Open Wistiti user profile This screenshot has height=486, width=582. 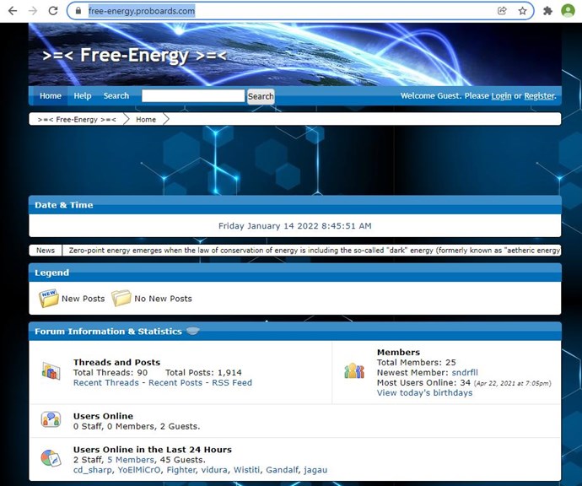click(x=246, y=470)
